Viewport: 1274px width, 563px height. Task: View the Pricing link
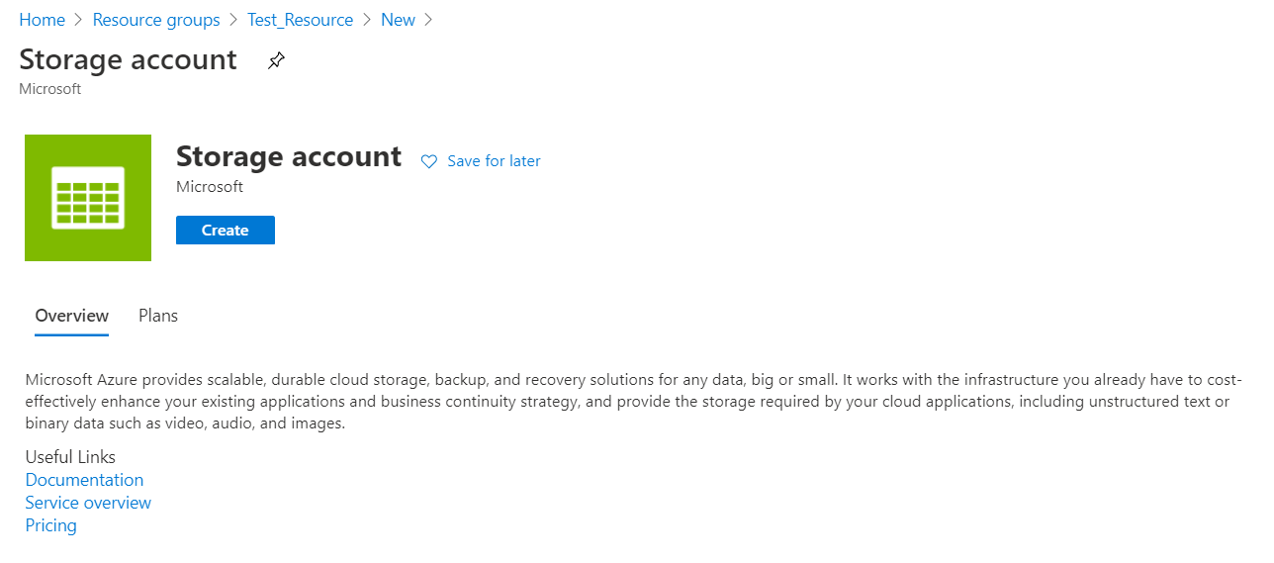click(51, 525)
